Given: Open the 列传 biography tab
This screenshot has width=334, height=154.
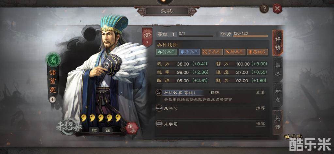Looking at the screenshot, I should [x=278, y=123].
